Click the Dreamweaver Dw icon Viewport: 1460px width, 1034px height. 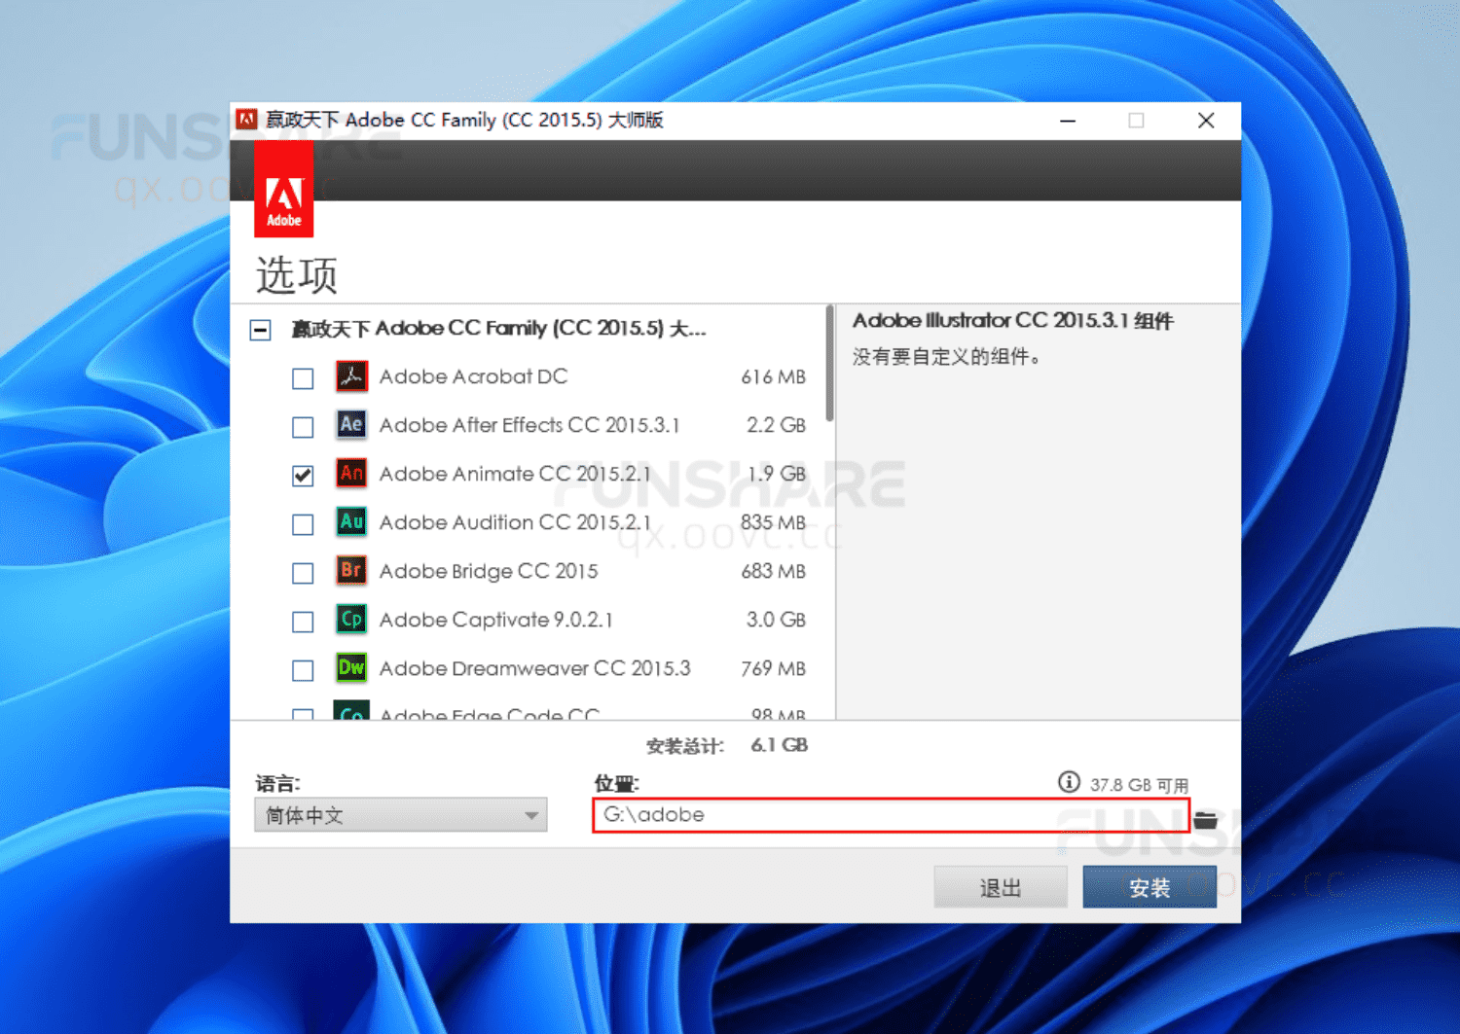[x=351, y=667]
